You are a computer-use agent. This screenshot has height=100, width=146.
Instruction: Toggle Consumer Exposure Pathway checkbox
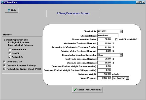[4, 65]
